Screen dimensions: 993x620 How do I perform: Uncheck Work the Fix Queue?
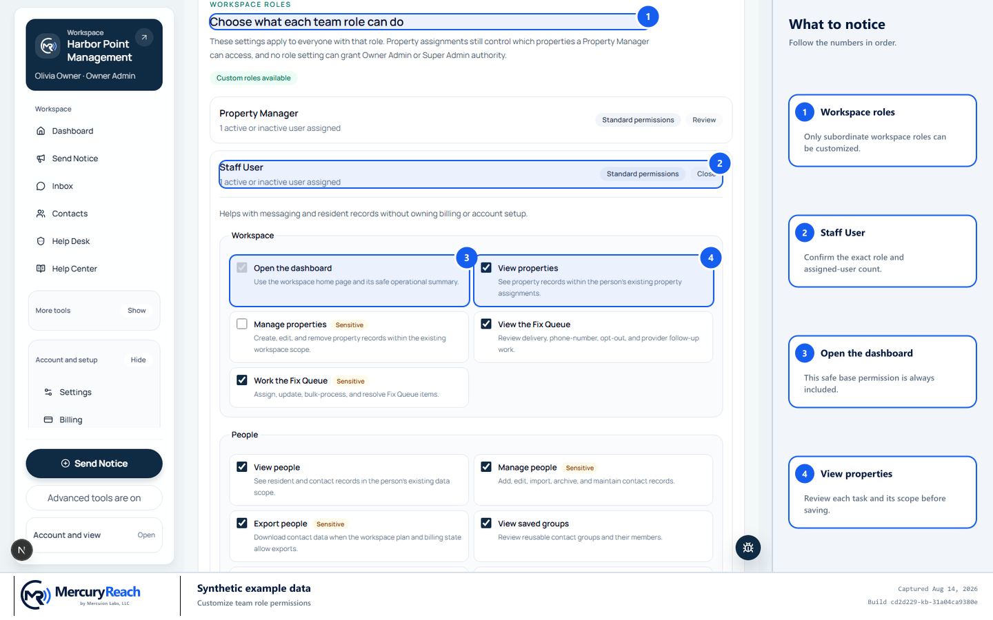click(242, 380)
